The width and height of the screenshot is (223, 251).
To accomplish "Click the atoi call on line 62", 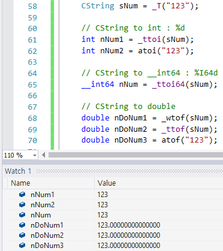I will click(x=147, y=51).
